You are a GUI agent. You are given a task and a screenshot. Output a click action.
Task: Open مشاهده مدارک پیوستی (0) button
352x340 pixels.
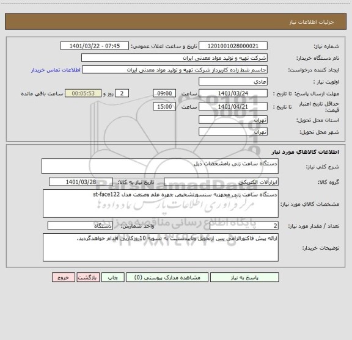(x=167, y=277)
